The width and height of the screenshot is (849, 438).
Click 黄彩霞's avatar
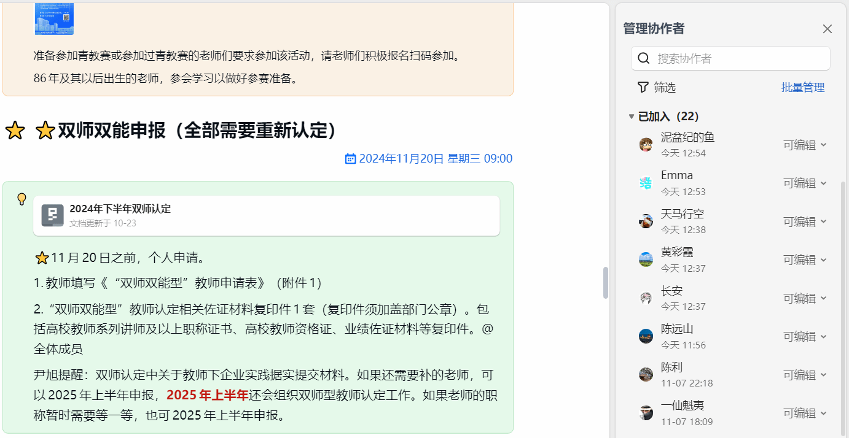point(646,259)
